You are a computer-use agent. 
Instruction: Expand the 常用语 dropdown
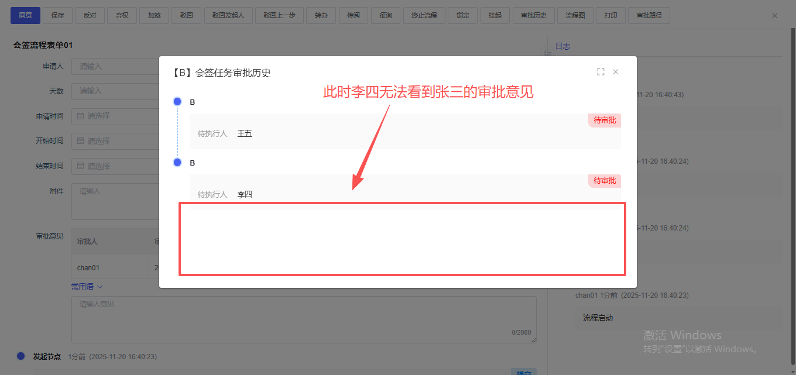coord(87,287)
